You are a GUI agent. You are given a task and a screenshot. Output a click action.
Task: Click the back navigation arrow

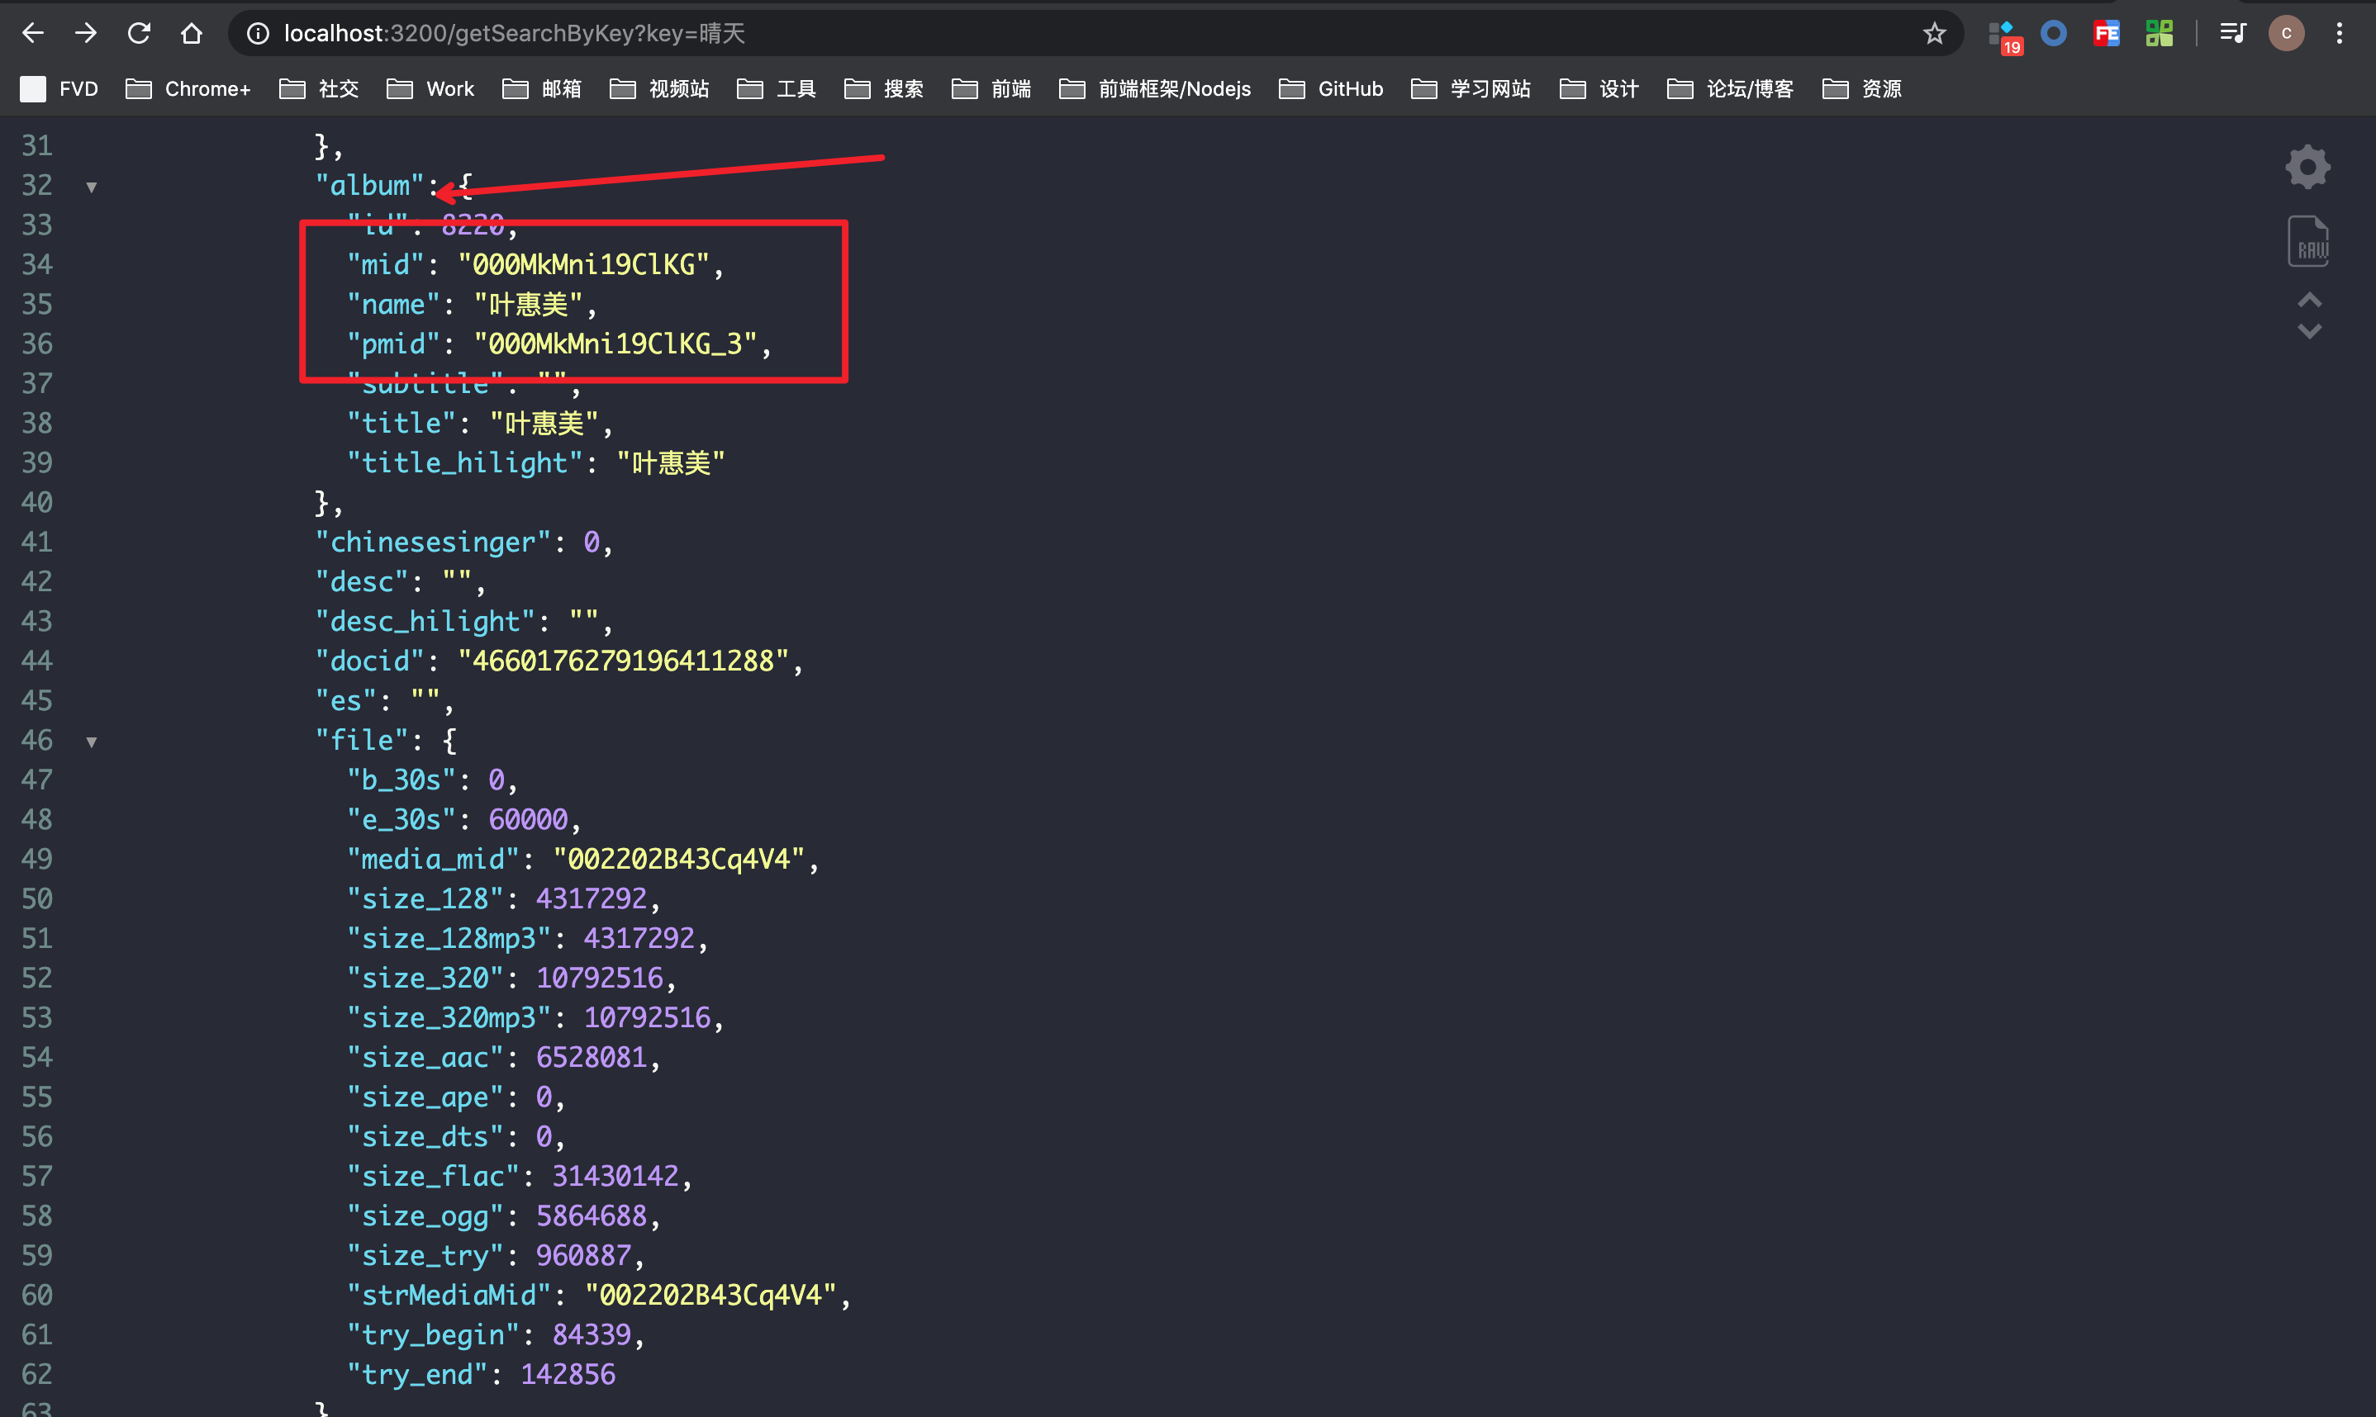tap(33, 35)
